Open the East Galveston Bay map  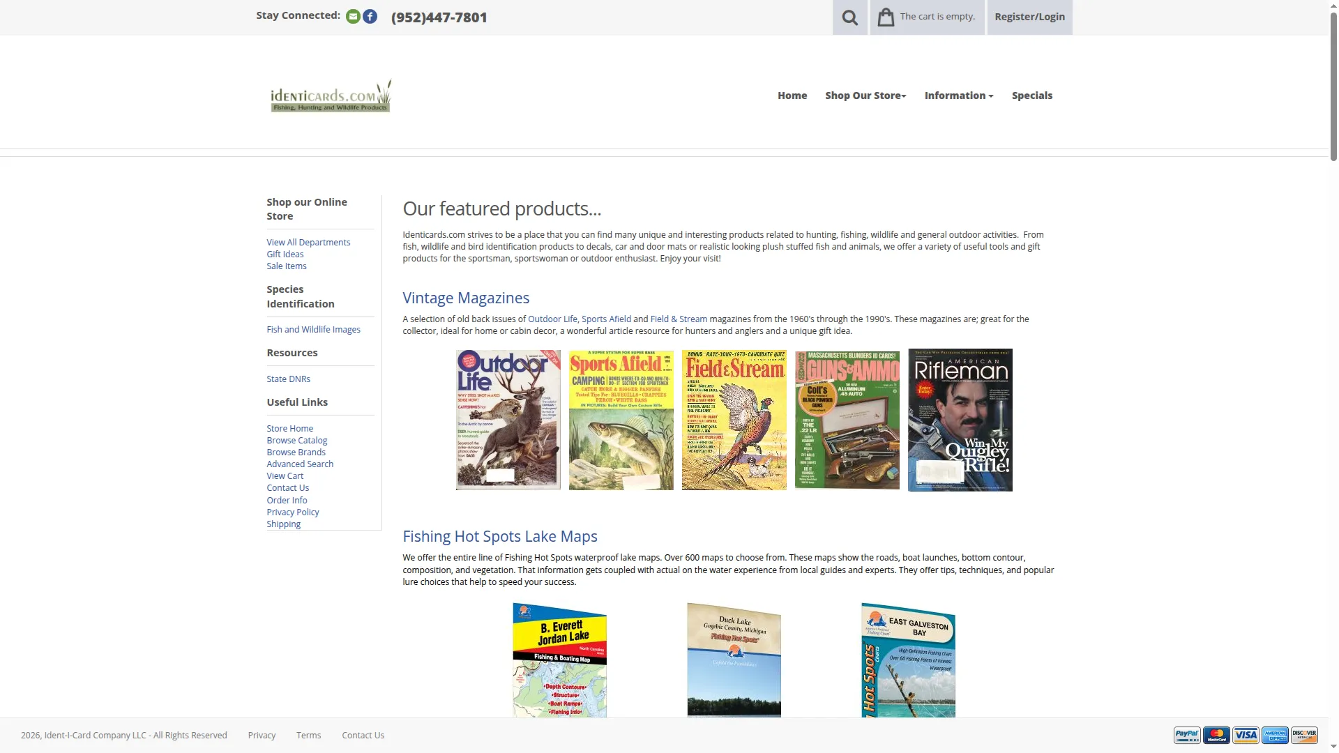pos(908,660)
